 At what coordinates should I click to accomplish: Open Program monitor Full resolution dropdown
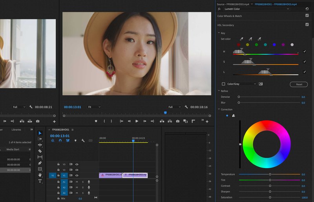[x=175, y=107]
